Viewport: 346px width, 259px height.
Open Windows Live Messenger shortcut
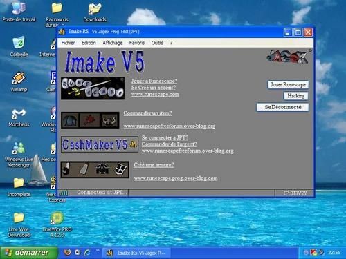tap(19, 154)
